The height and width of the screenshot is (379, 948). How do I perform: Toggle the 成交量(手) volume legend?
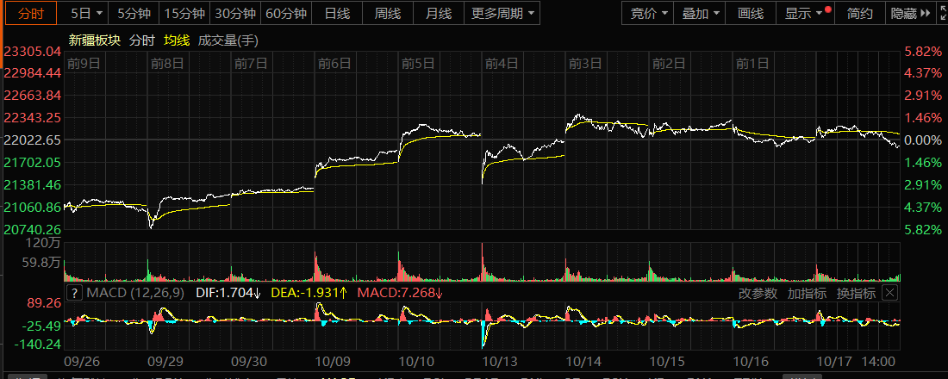[x=228, y=40]
